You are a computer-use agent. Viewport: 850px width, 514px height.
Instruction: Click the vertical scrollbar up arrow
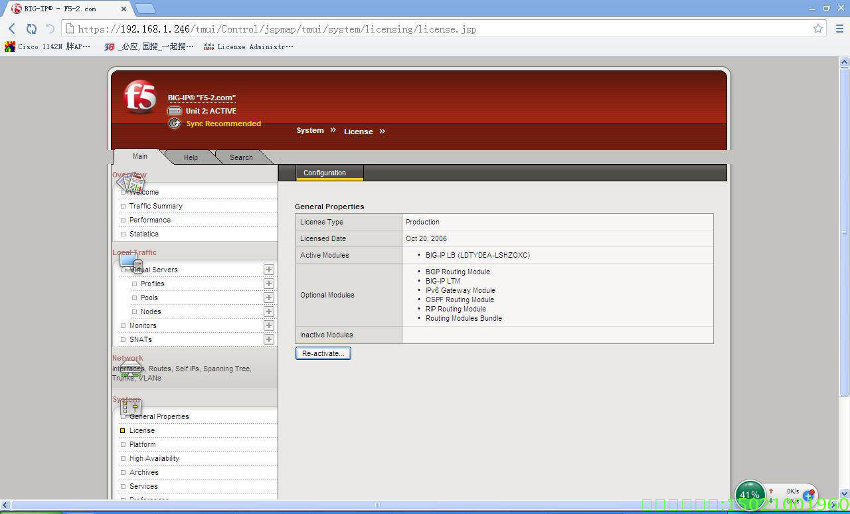point(845,62)
